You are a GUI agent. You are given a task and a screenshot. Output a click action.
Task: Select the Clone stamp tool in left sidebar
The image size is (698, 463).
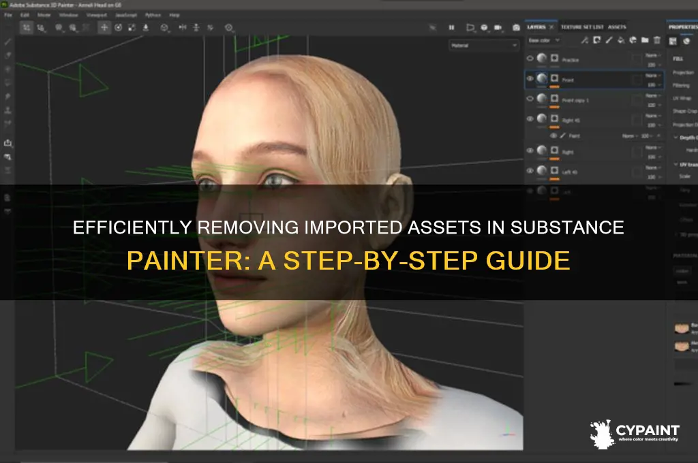7,110
